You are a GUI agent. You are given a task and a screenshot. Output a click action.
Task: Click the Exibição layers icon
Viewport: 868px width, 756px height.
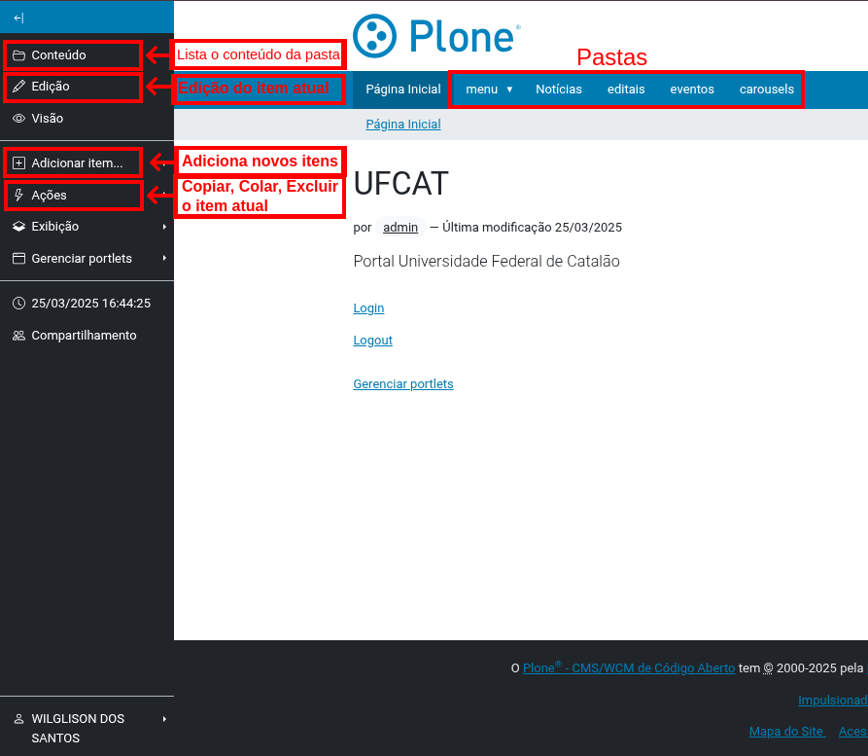point(18,226)
